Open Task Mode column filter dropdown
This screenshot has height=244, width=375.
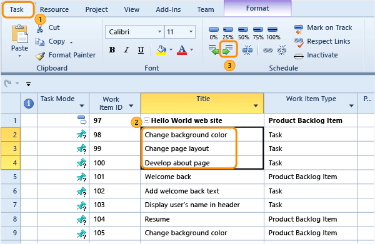point(82,105)
